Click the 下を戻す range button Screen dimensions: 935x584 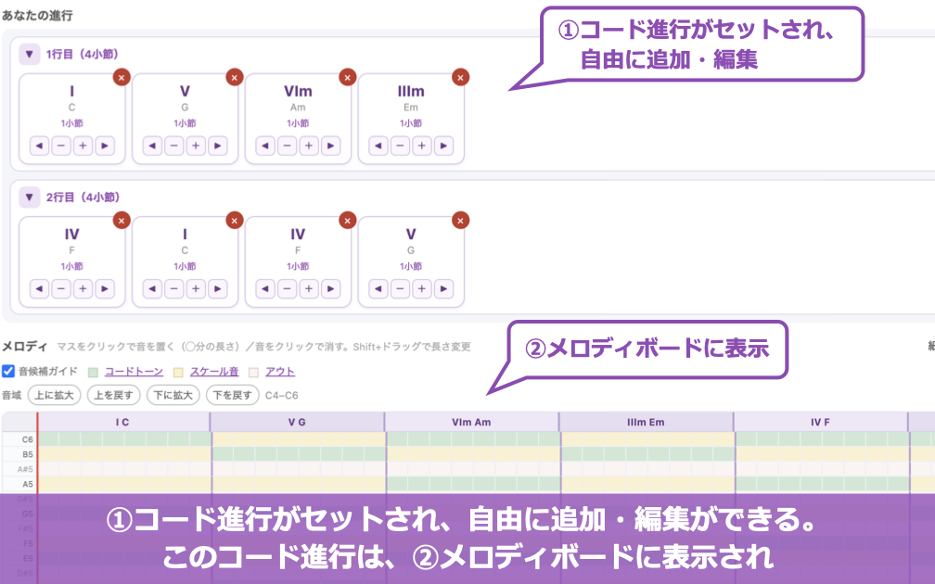click(233, 395)
